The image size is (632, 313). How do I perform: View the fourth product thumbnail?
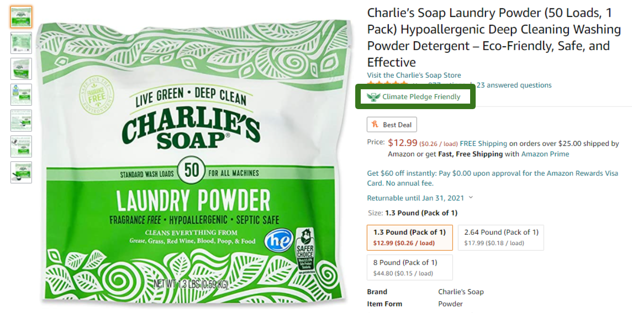click(21, 95)
